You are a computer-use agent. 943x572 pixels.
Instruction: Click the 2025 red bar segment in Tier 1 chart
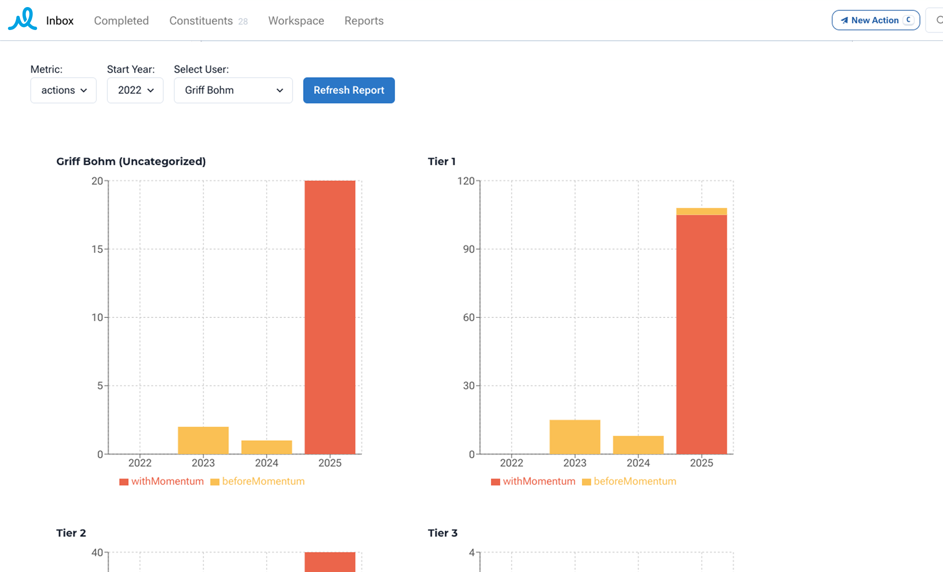point(702,335)
